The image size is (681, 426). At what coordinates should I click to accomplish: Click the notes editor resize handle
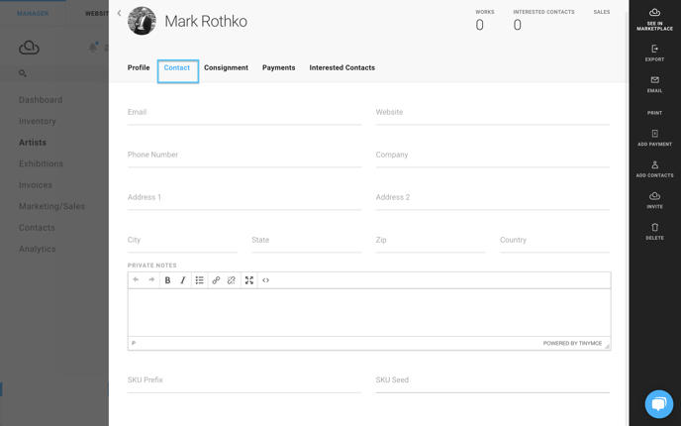click(607, 346)
